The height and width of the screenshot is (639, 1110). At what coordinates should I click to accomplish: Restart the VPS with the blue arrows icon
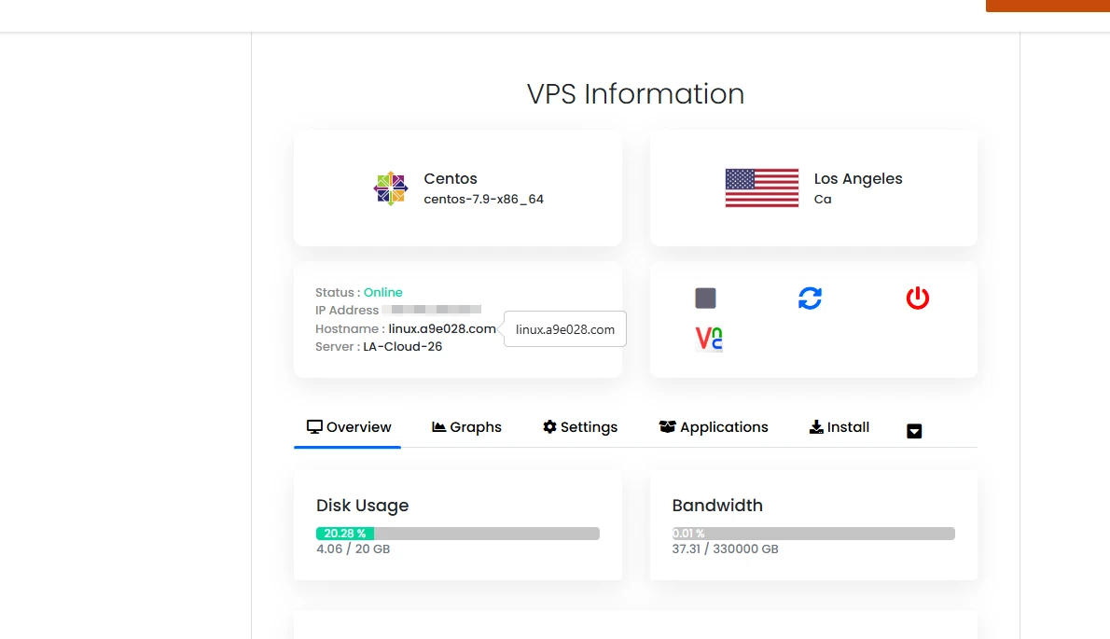810,299
